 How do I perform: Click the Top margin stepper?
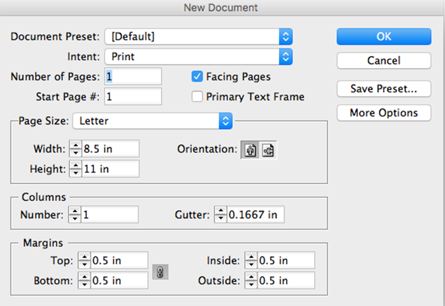point(85,260)
